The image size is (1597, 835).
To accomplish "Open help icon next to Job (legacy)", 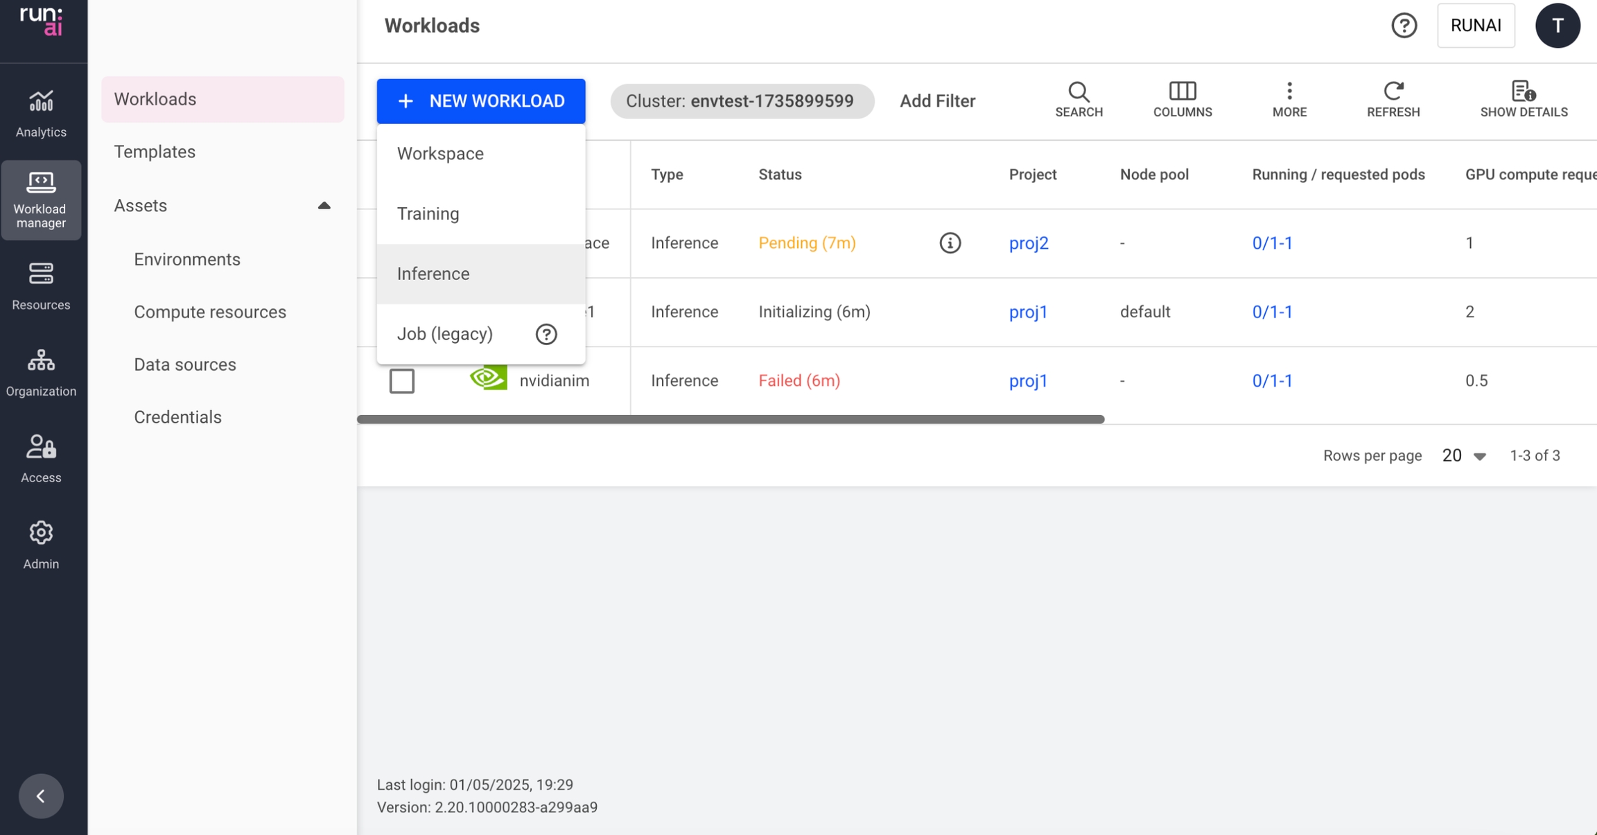I will click(546, 335).
